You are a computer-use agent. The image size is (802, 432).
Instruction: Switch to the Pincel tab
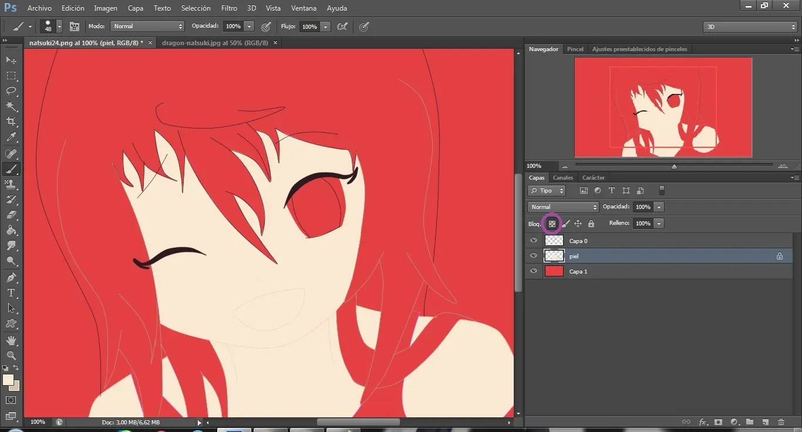pos(575,49)
